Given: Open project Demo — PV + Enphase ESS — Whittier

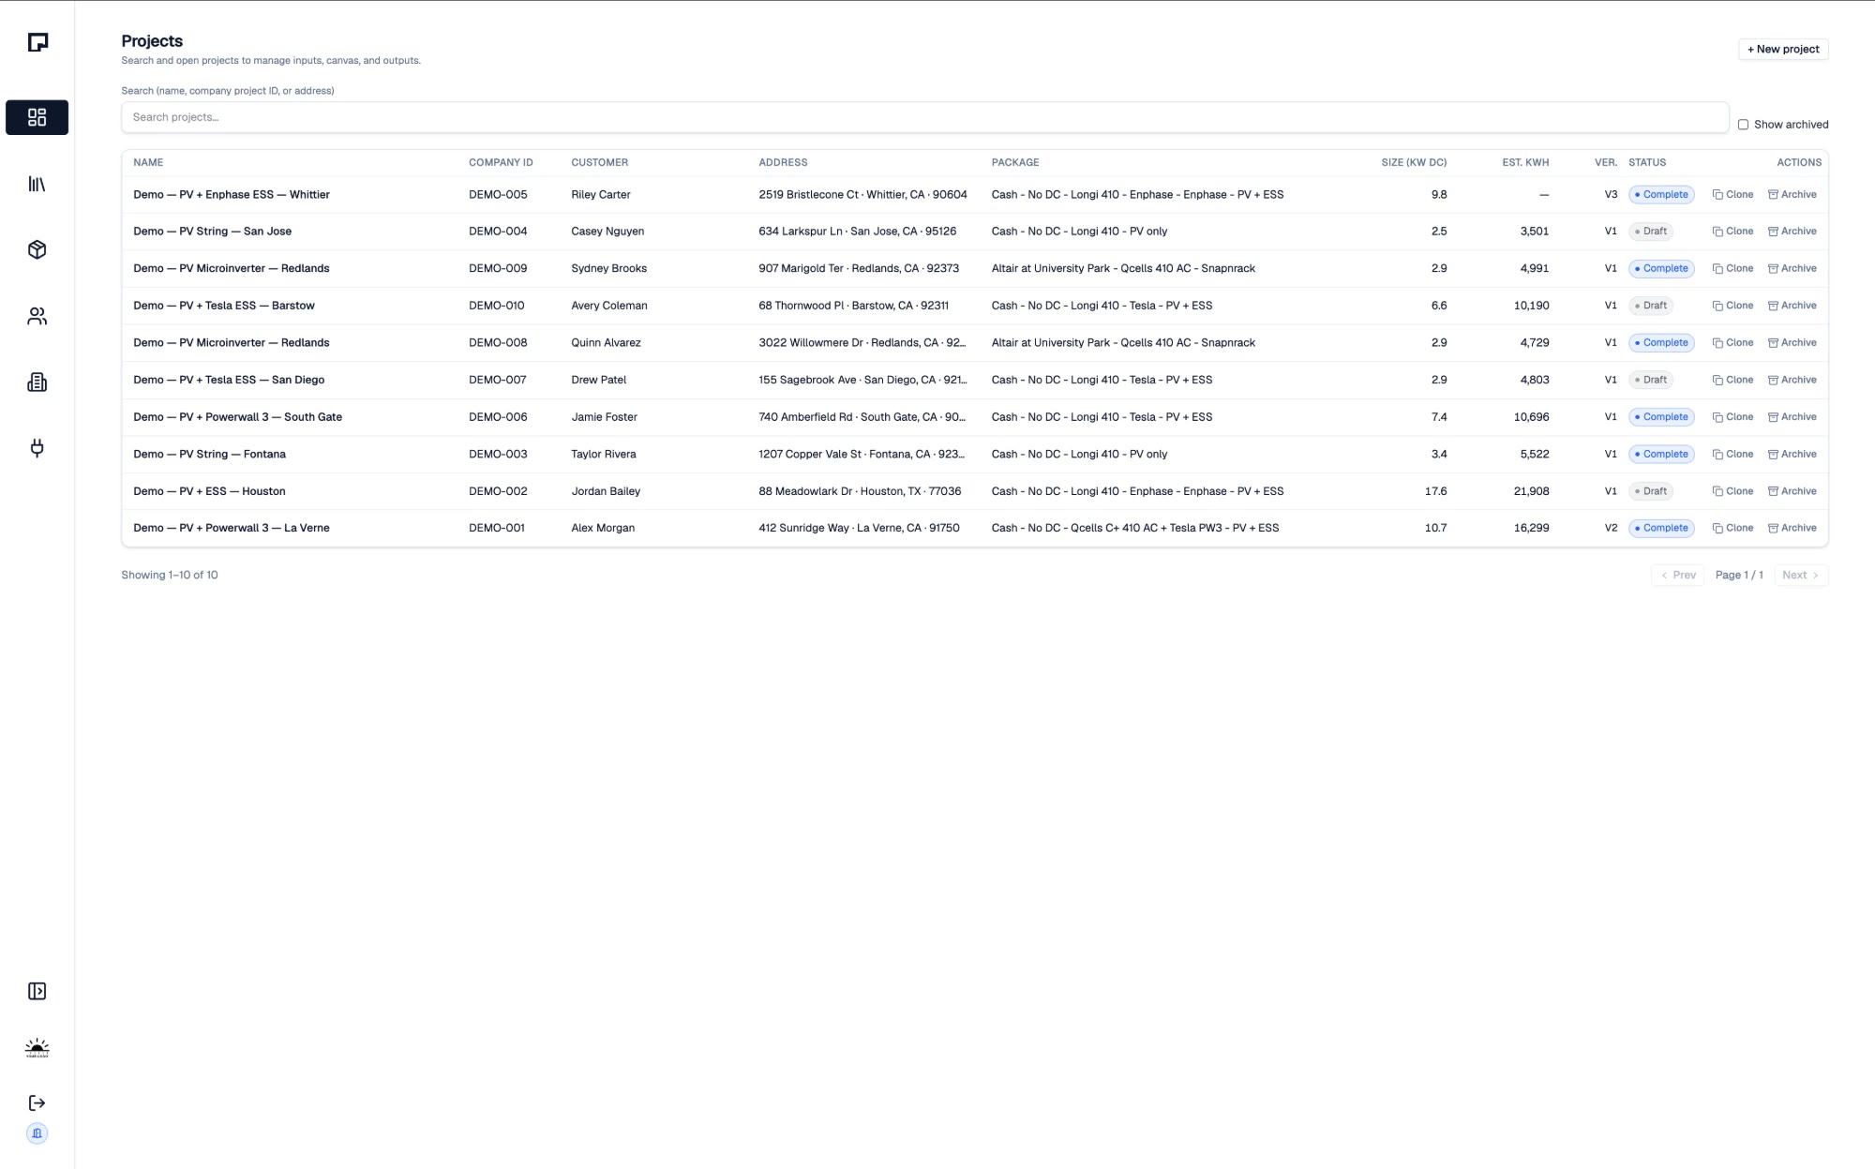Looking at the screenshot, I should [232, 194].
